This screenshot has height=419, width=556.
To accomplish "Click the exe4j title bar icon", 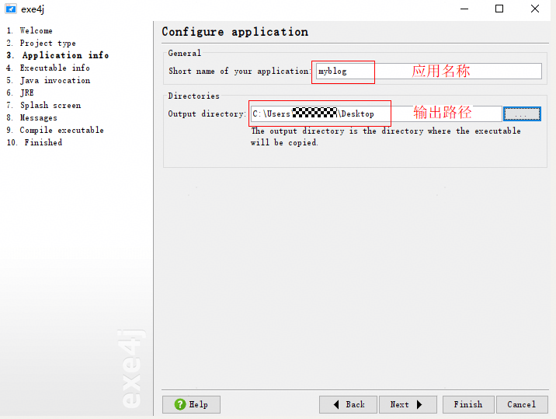I will (11, 9).
